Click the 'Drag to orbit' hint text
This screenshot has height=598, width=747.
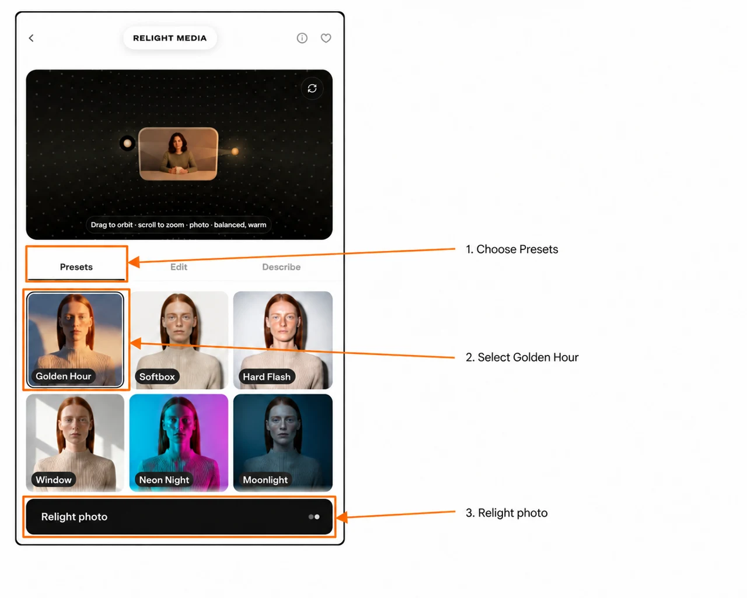pyautogui.click(x=179, y=225)
